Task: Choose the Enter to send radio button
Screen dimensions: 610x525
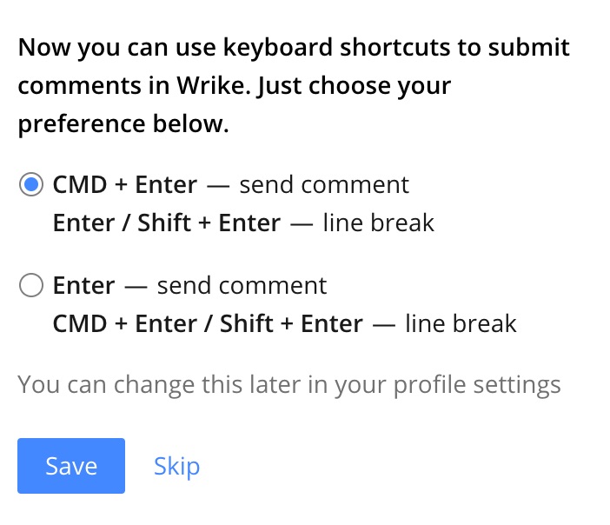Action: (x=31, y=285)
